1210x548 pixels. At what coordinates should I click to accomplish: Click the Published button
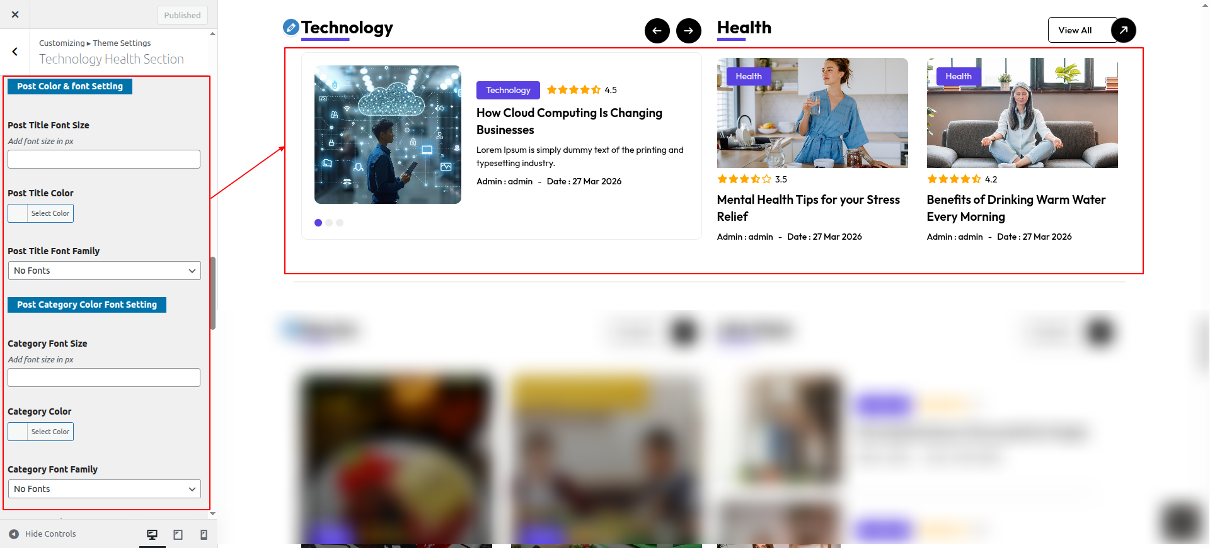(182, 15)
